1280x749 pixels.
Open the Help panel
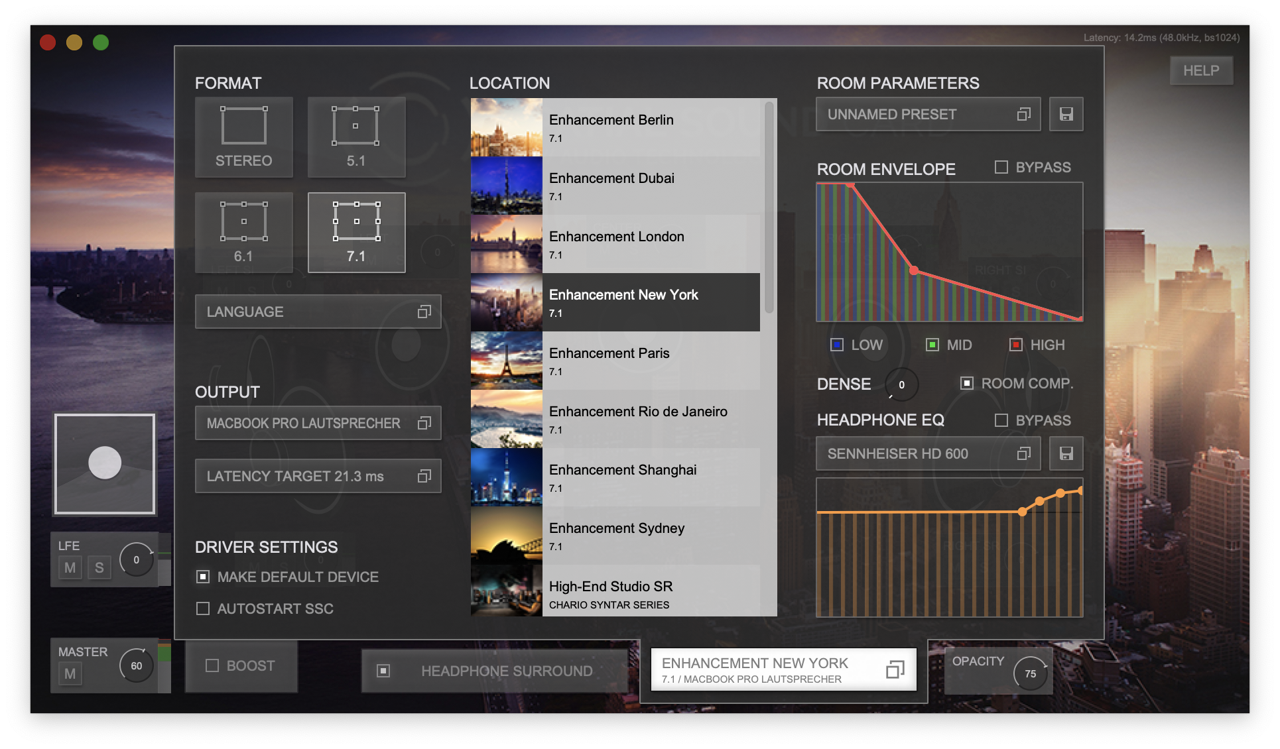[x=1201, y=70]
